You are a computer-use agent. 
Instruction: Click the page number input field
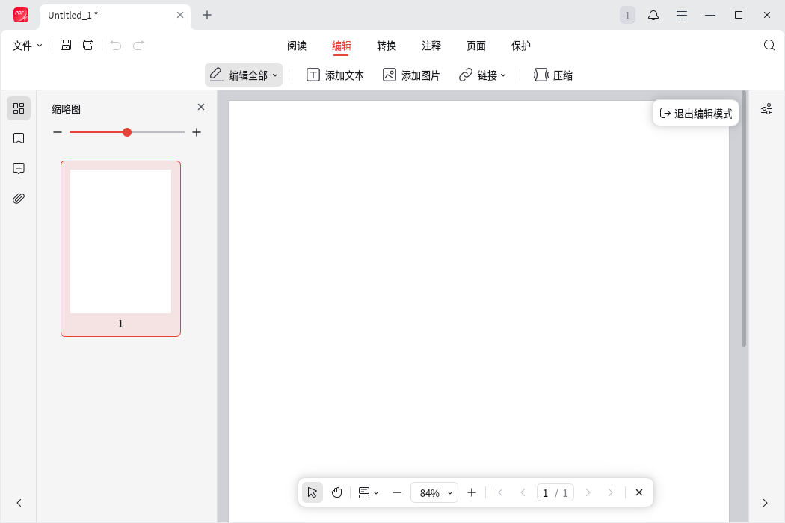click(x=555, y=492)
